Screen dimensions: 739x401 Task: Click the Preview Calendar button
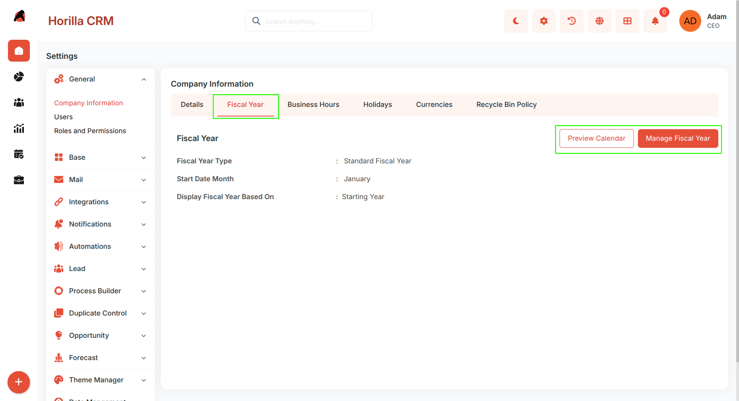(597, 138)
